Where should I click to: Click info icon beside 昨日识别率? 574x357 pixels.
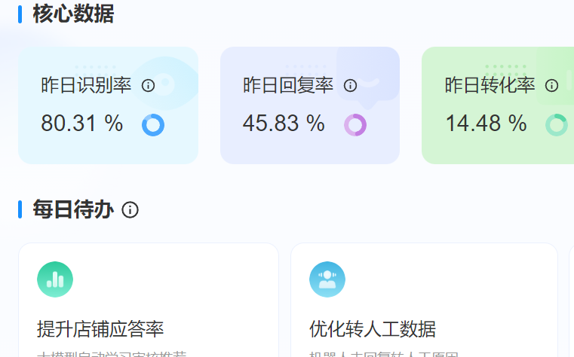click(x=149, y=86)
